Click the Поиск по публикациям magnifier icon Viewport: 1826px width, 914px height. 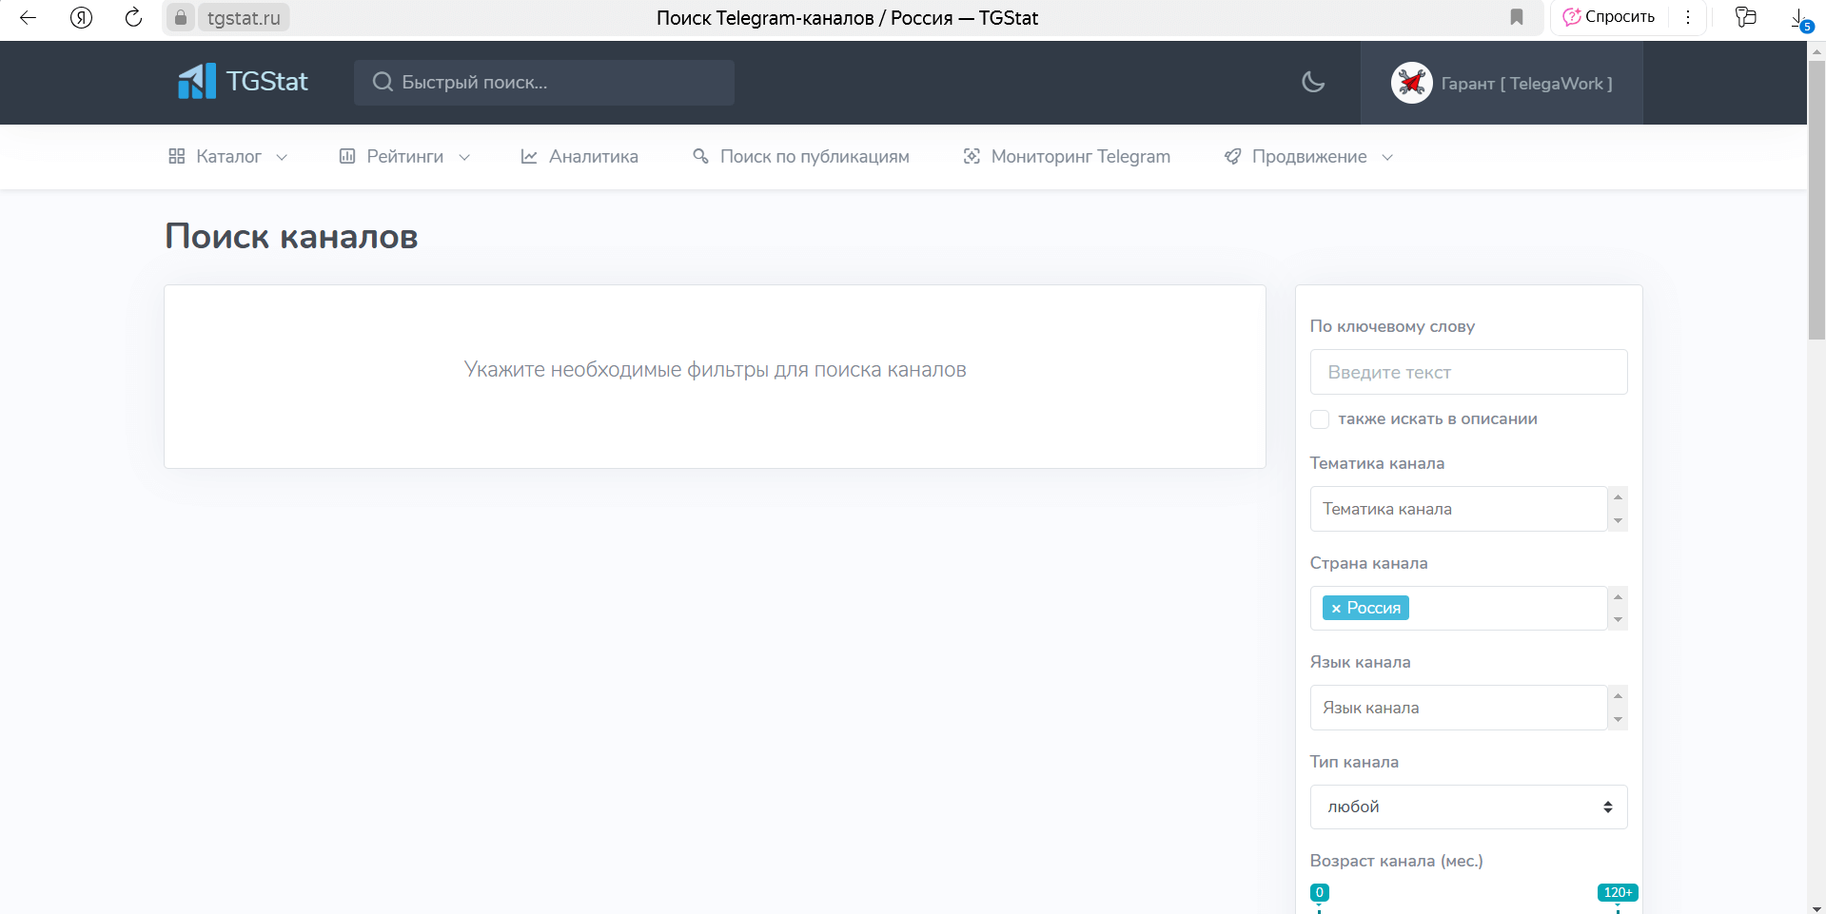[x=700, y=156]
